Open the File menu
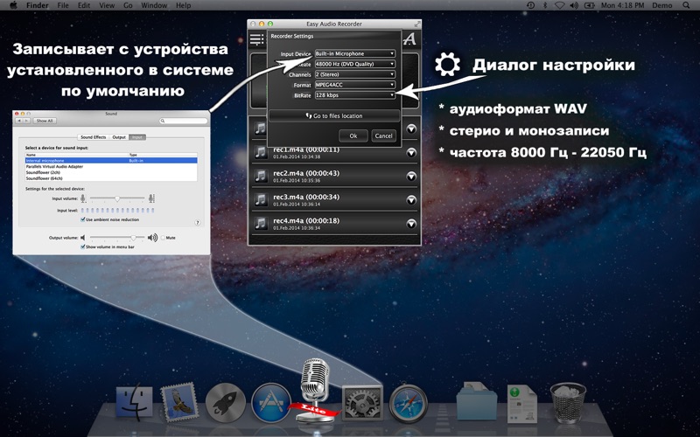Image resolution: width=700 pixels, height=437 pixels. 63,5
